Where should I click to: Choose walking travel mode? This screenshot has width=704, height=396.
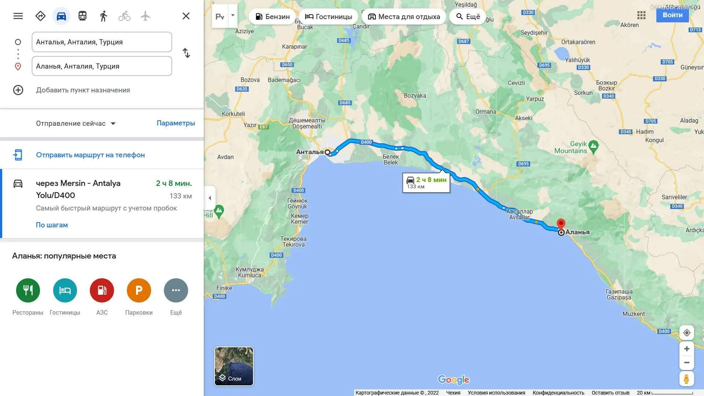pyautogui.click(x=103, y=16)
